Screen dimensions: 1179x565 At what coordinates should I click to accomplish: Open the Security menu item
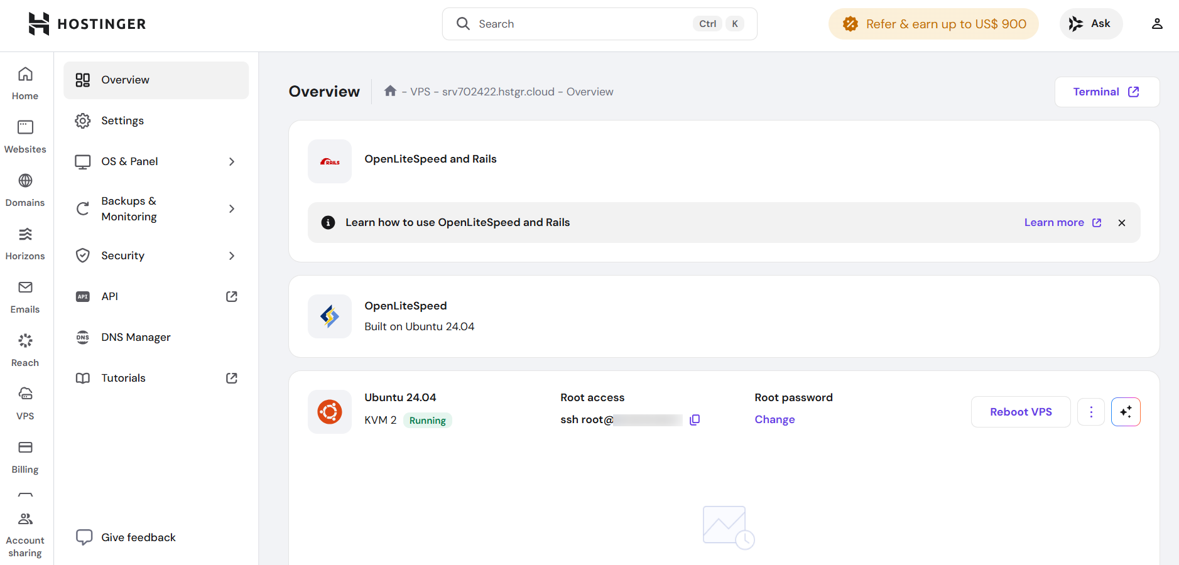tap(156, 256)
